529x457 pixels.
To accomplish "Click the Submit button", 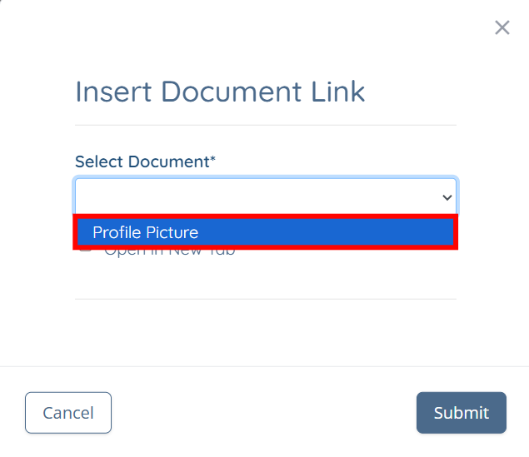I will pyautogui.click(x=462, y=413).
